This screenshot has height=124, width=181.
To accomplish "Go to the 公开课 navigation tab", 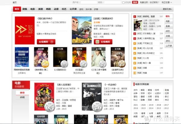I will (73, 9).
